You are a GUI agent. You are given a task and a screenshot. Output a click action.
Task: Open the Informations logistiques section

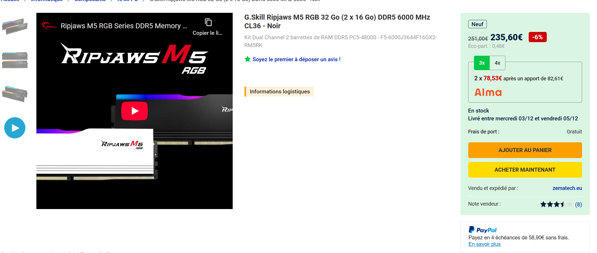pyautogui.click(x=279, y=92)
